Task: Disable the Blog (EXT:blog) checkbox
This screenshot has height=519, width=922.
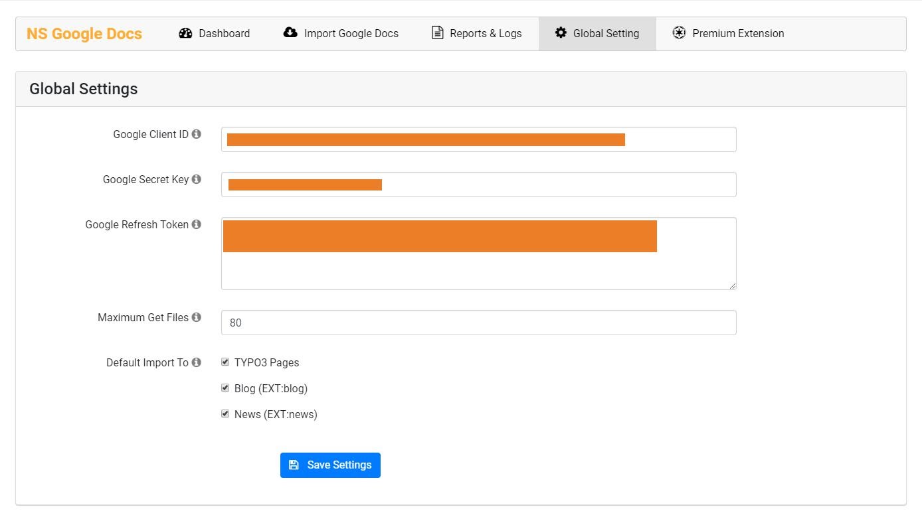Action: pos(225,387)
